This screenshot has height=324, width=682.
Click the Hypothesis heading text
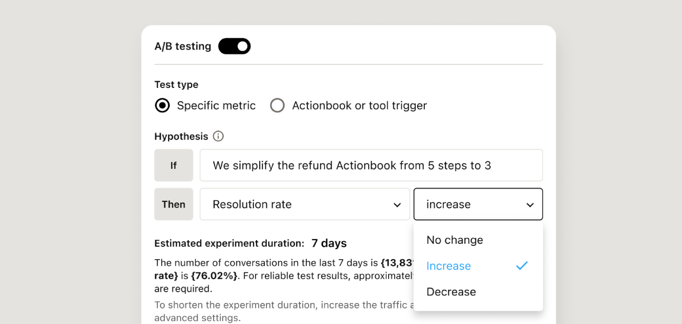coord(181,136)
